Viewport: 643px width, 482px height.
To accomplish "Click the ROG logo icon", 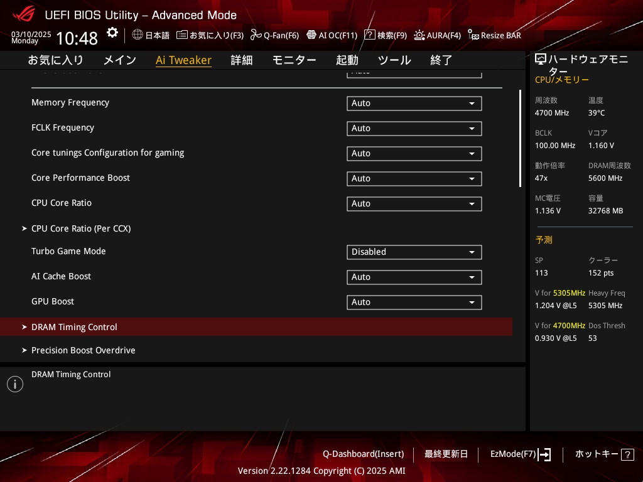I will [24, 14].
